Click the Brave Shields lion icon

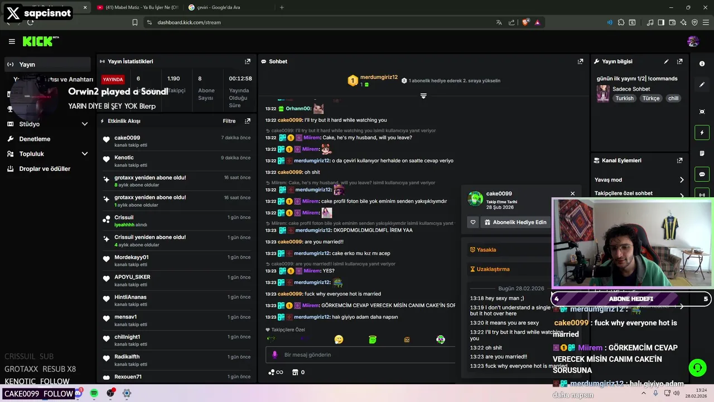tap(525, 22)
